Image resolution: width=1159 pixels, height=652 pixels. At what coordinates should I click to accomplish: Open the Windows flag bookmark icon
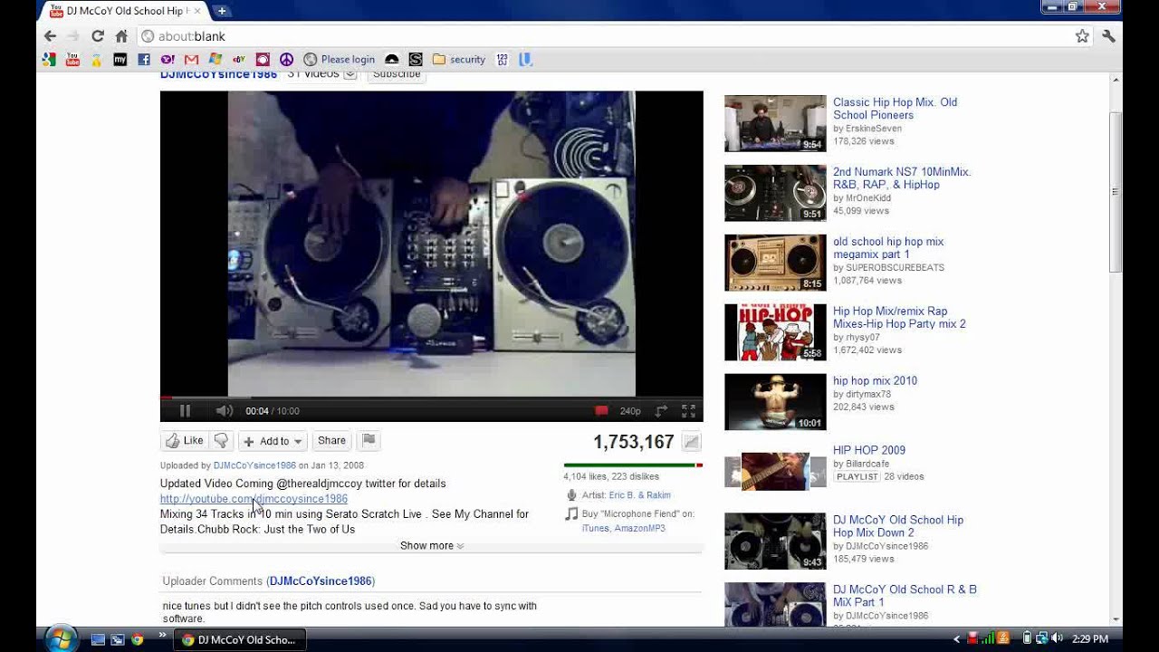coord(215,60)
